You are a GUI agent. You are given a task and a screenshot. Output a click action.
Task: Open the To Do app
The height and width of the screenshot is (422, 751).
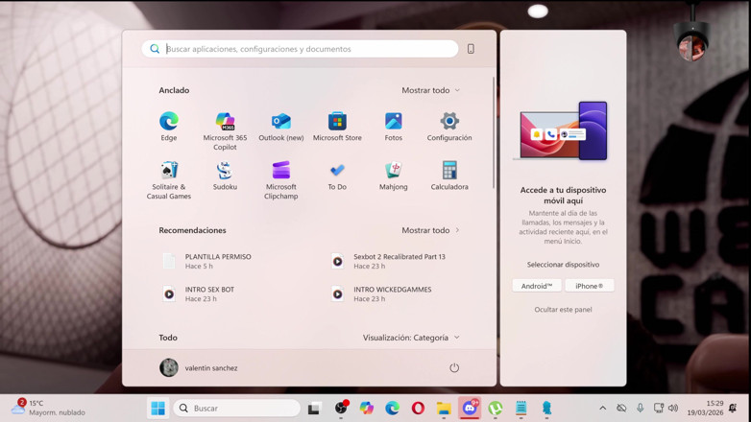(337, 176)
